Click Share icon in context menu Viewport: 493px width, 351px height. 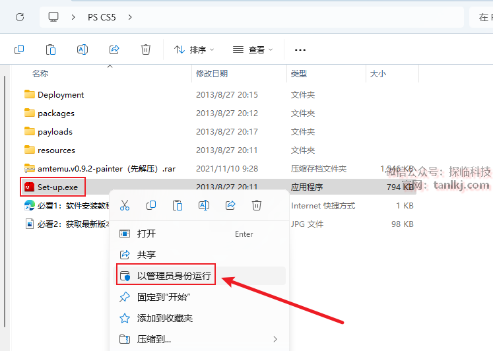point(230,205)
